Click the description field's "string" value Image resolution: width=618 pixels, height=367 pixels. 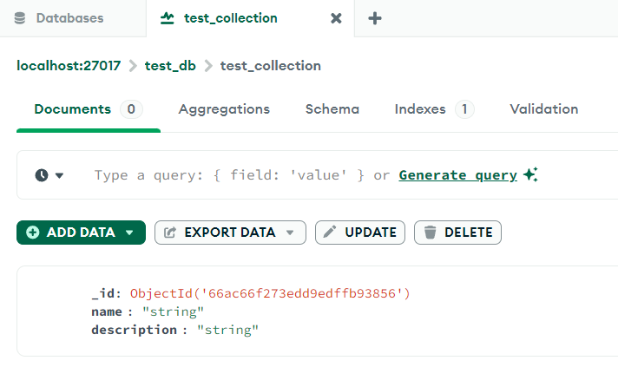click(x=227, y=330)
